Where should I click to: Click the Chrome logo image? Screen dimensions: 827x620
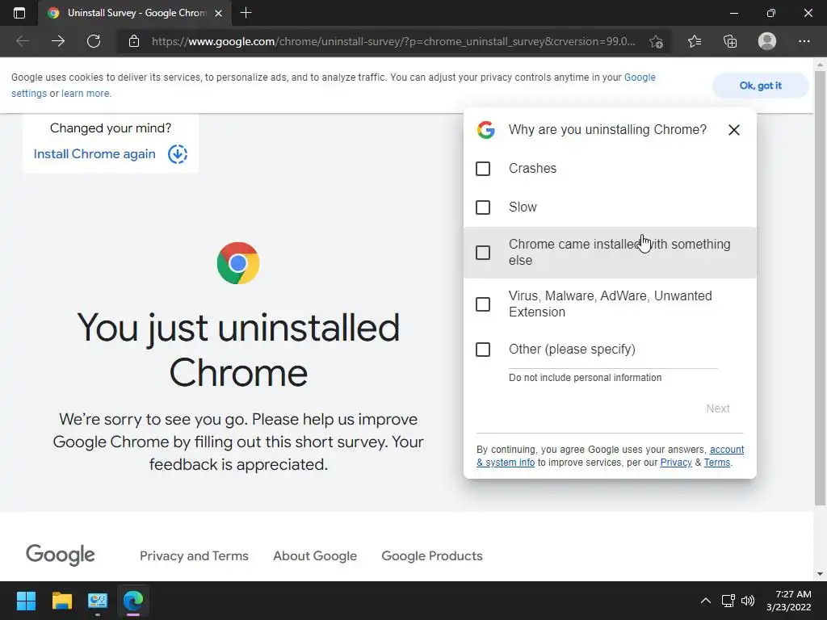[x=238, y=263]
